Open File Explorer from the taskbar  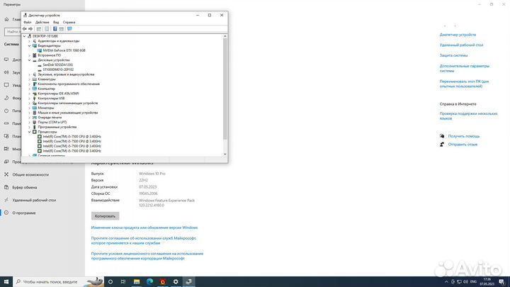137,282
